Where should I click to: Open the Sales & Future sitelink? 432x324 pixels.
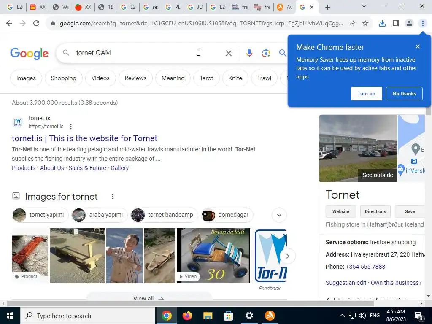tap(87, 168)
